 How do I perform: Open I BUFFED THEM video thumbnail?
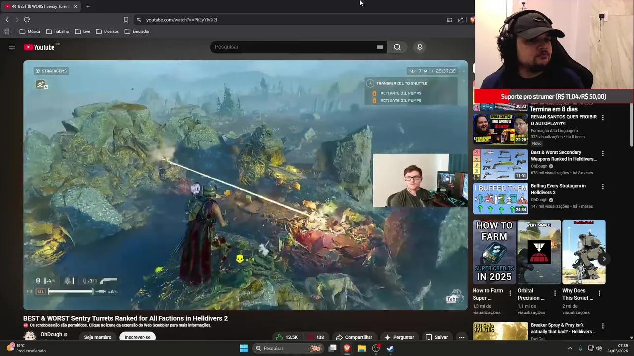[x=500, y=198]
